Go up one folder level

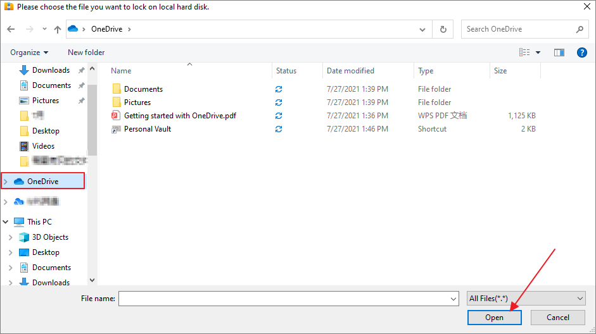tap(58, 29)
